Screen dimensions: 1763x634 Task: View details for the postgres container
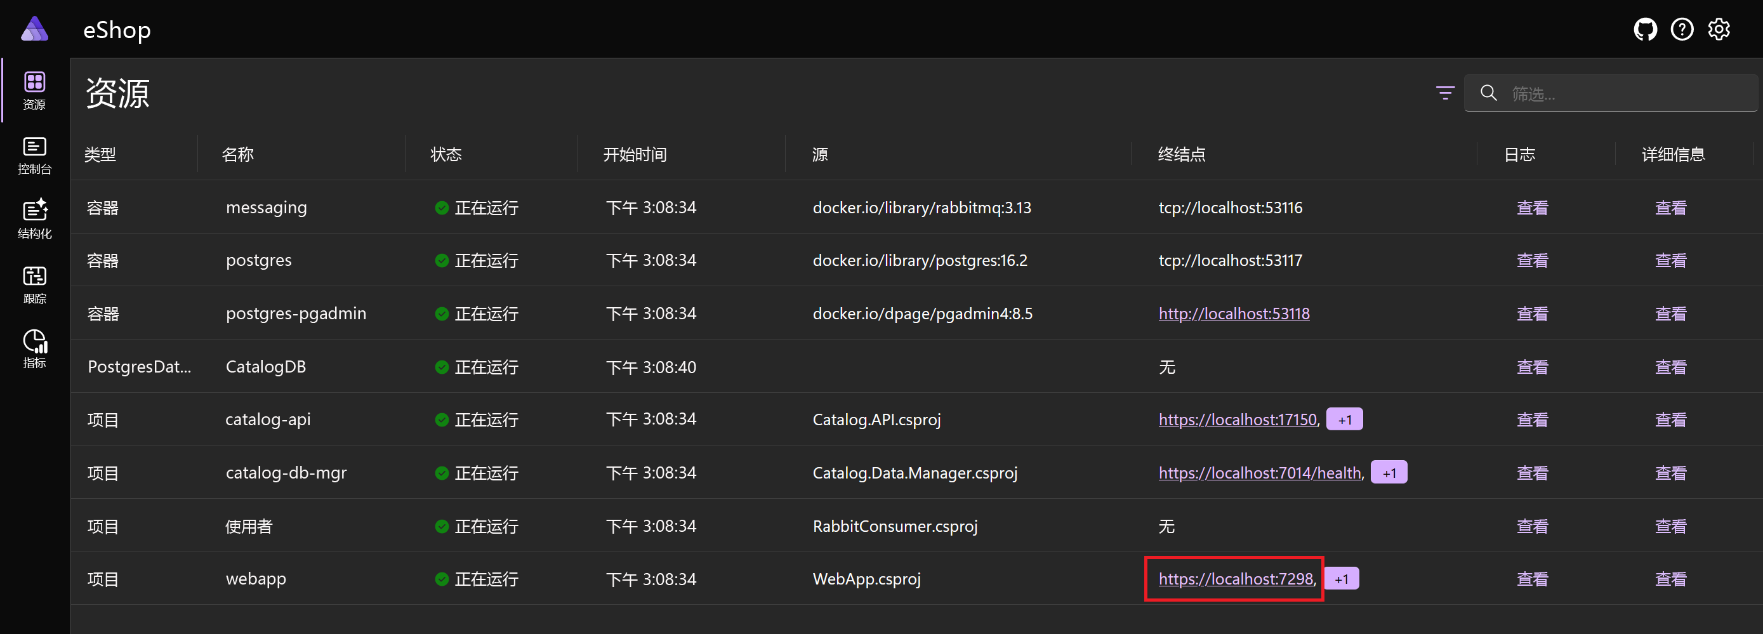coord(1670,260)
